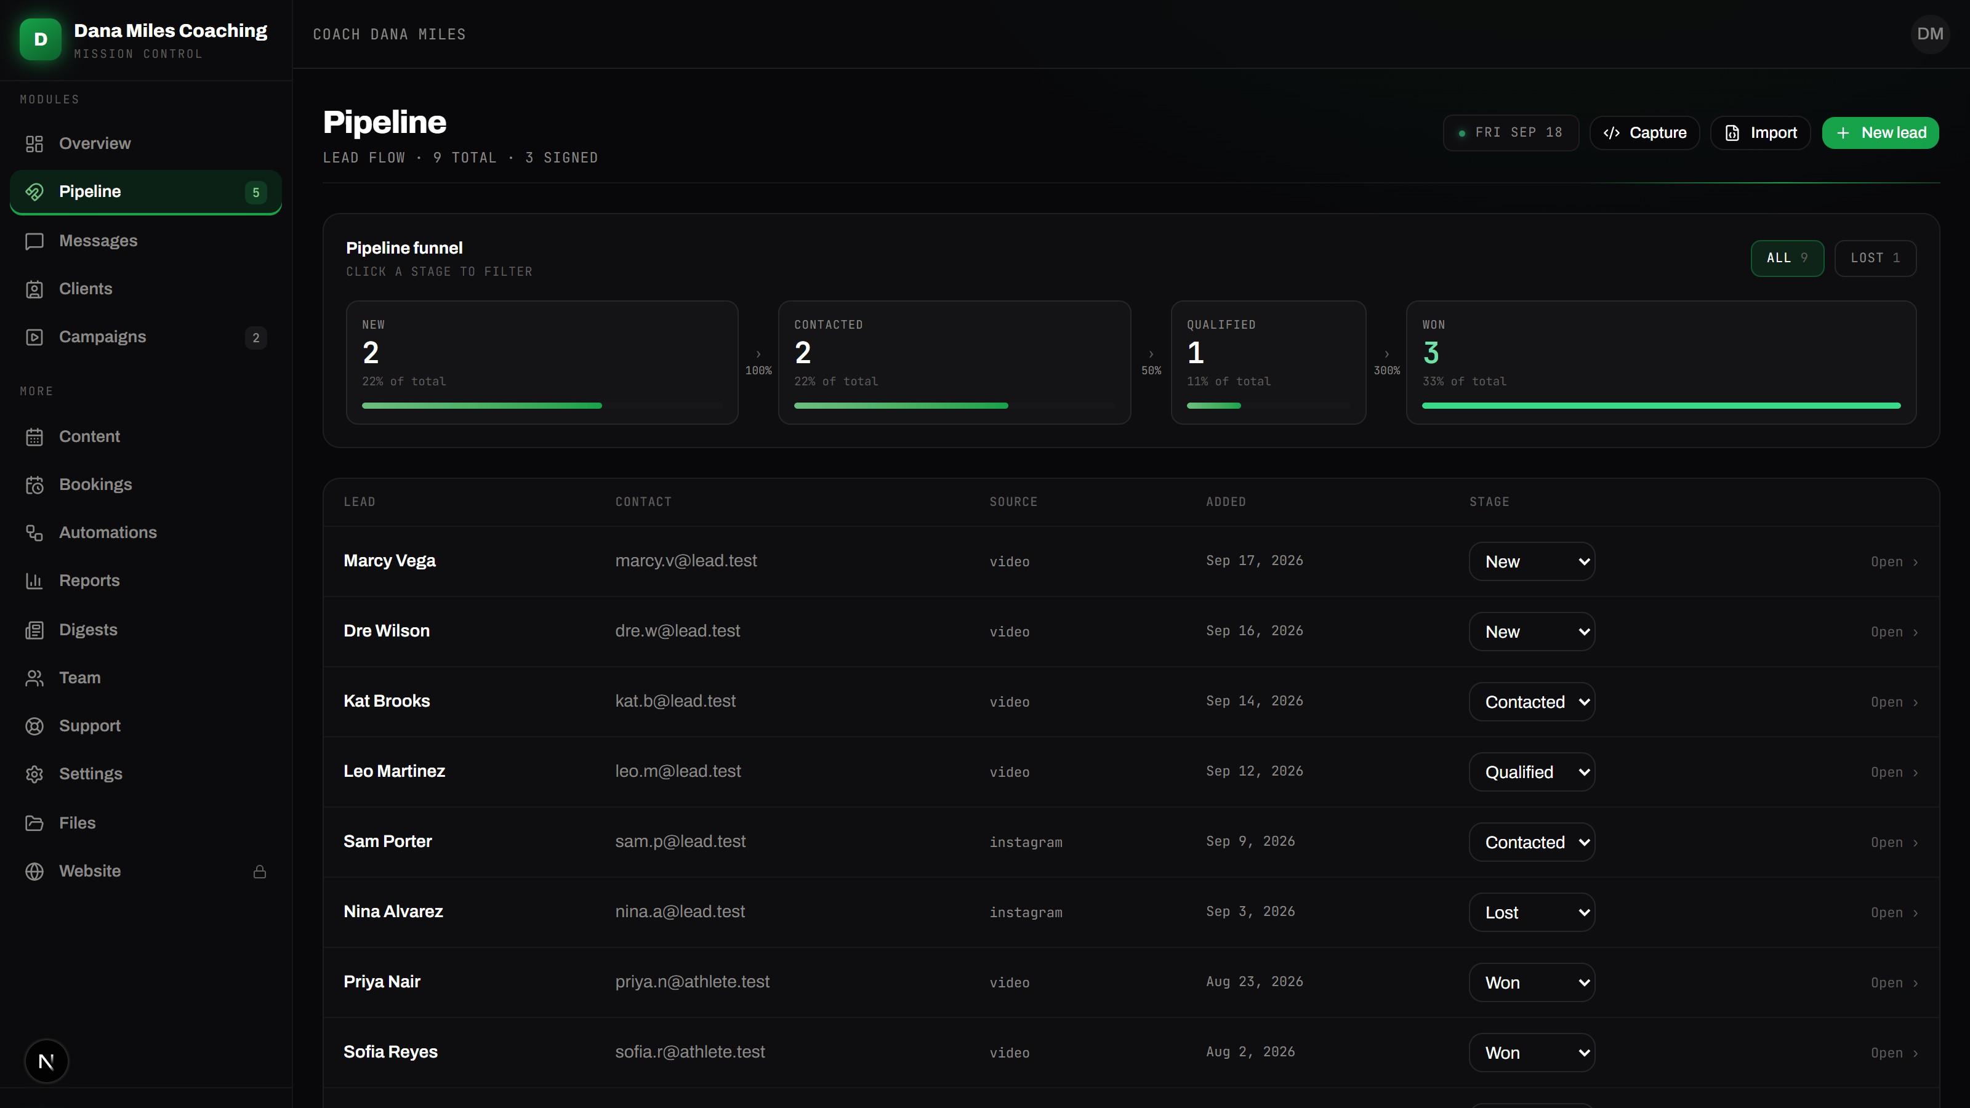The image size is (1970, 1108).
Task: Open the DM user avatar menu
Action: pyautogui.click(x=1929, y=34)
